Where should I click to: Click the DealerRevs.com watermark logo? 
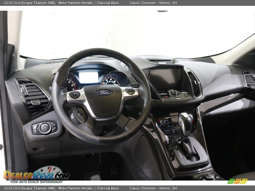pos(36,175)
